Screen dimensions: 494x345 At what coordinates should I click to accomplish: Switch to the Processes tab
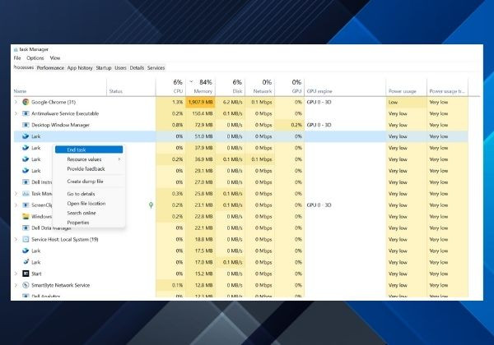pos(24,67)
